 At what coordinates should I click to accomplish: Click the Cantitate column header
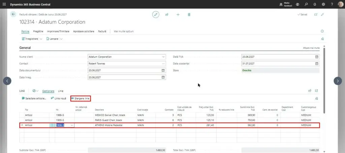tap(169, 110)
